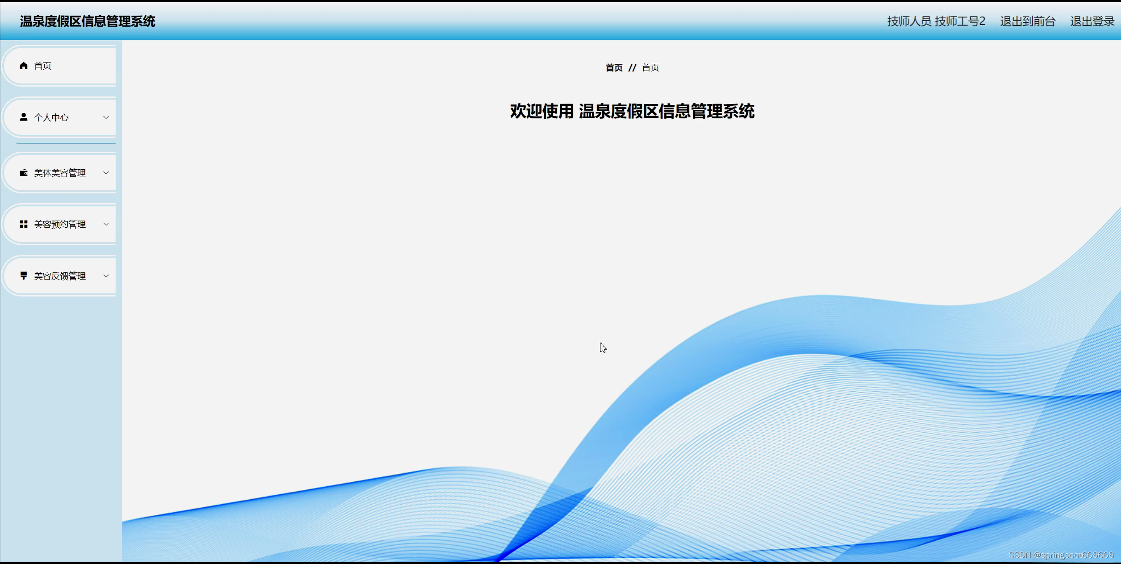Click the 退出登录 logout link
The image size is (1121, 564).
[1092, 21]
